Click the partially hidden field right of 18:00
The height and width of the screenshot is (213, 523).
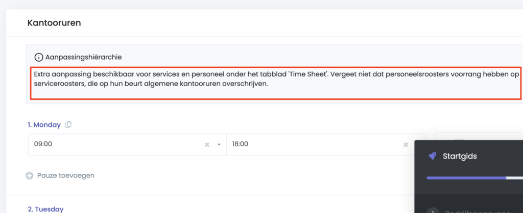pos(425,137)
